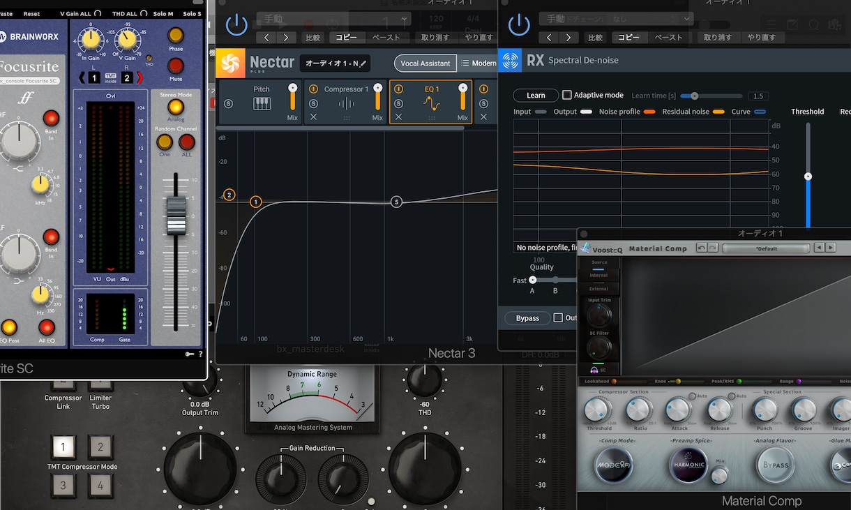Bypass the Compressor 1 module power toggle

313,89
